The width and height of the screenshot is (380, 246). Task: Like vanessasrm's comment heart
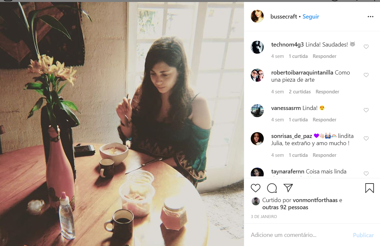pyautogui.click(x=366, y=110)
